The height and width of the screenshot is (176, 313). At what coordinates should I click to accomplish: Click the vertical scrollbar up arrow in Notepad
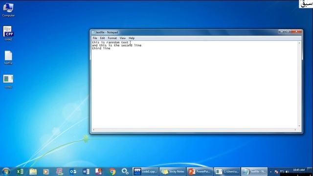pyautogui.click(x=299, y=43)
